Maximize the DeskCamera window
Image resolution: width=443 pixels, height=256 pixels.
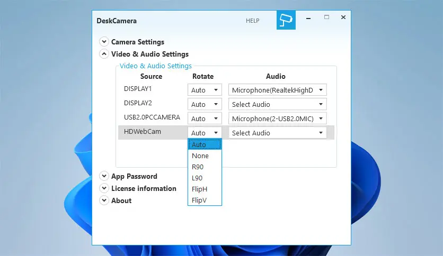pyautogui.click(x=326, y=17)
